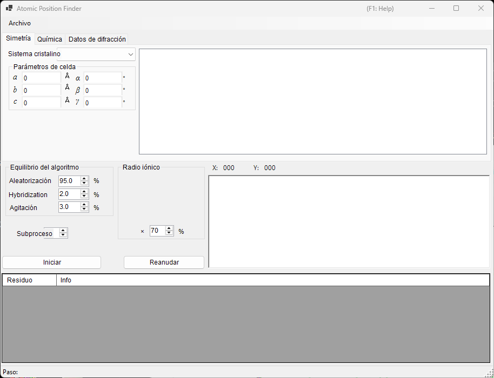Click the 'Parámetros de celda' group label

(x=44, y=67)
